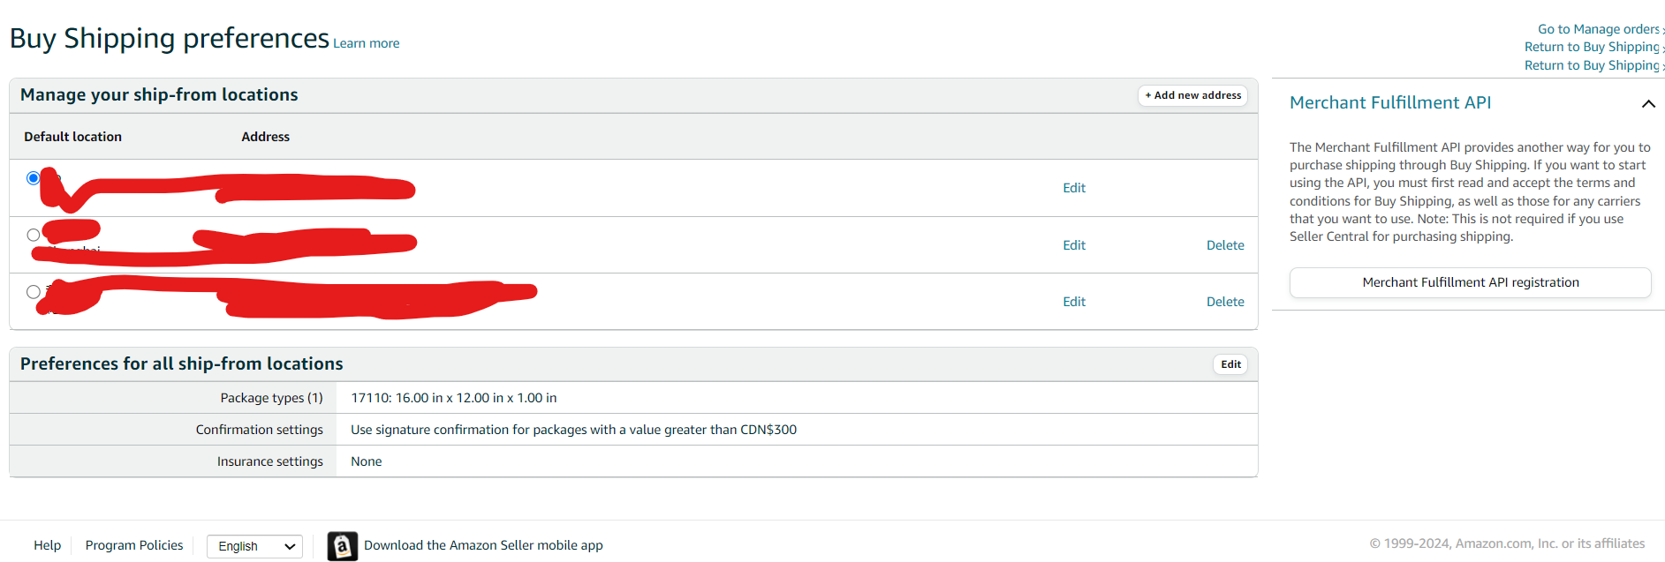Click the Preferences for all ship-from locations heading
The height and width of the screenshot is (562, 1665).
pyautogui.click(x=182, y=364)
